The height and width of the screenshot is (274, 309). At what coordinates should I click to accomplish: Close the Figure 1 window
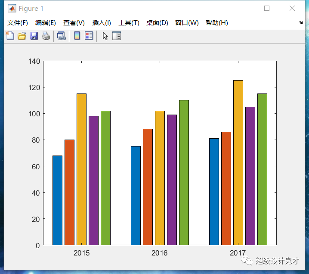pos(292,8)
